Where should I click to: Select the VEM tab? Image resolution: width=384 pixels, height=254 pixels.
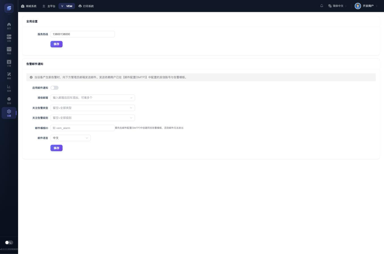(x=67, y=6)
